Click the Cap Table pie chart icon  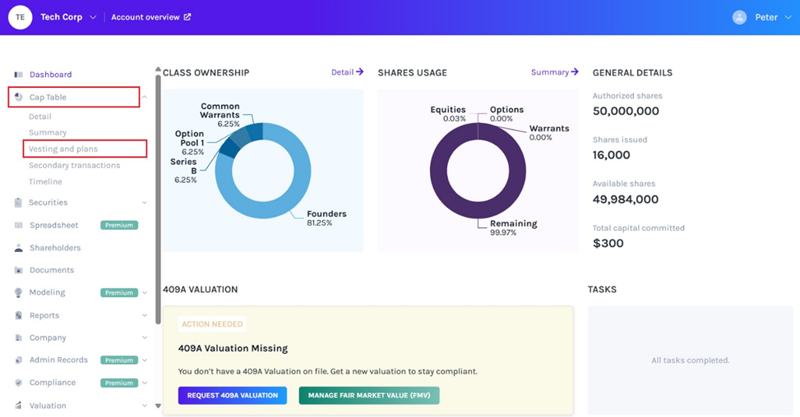point(18,97)
